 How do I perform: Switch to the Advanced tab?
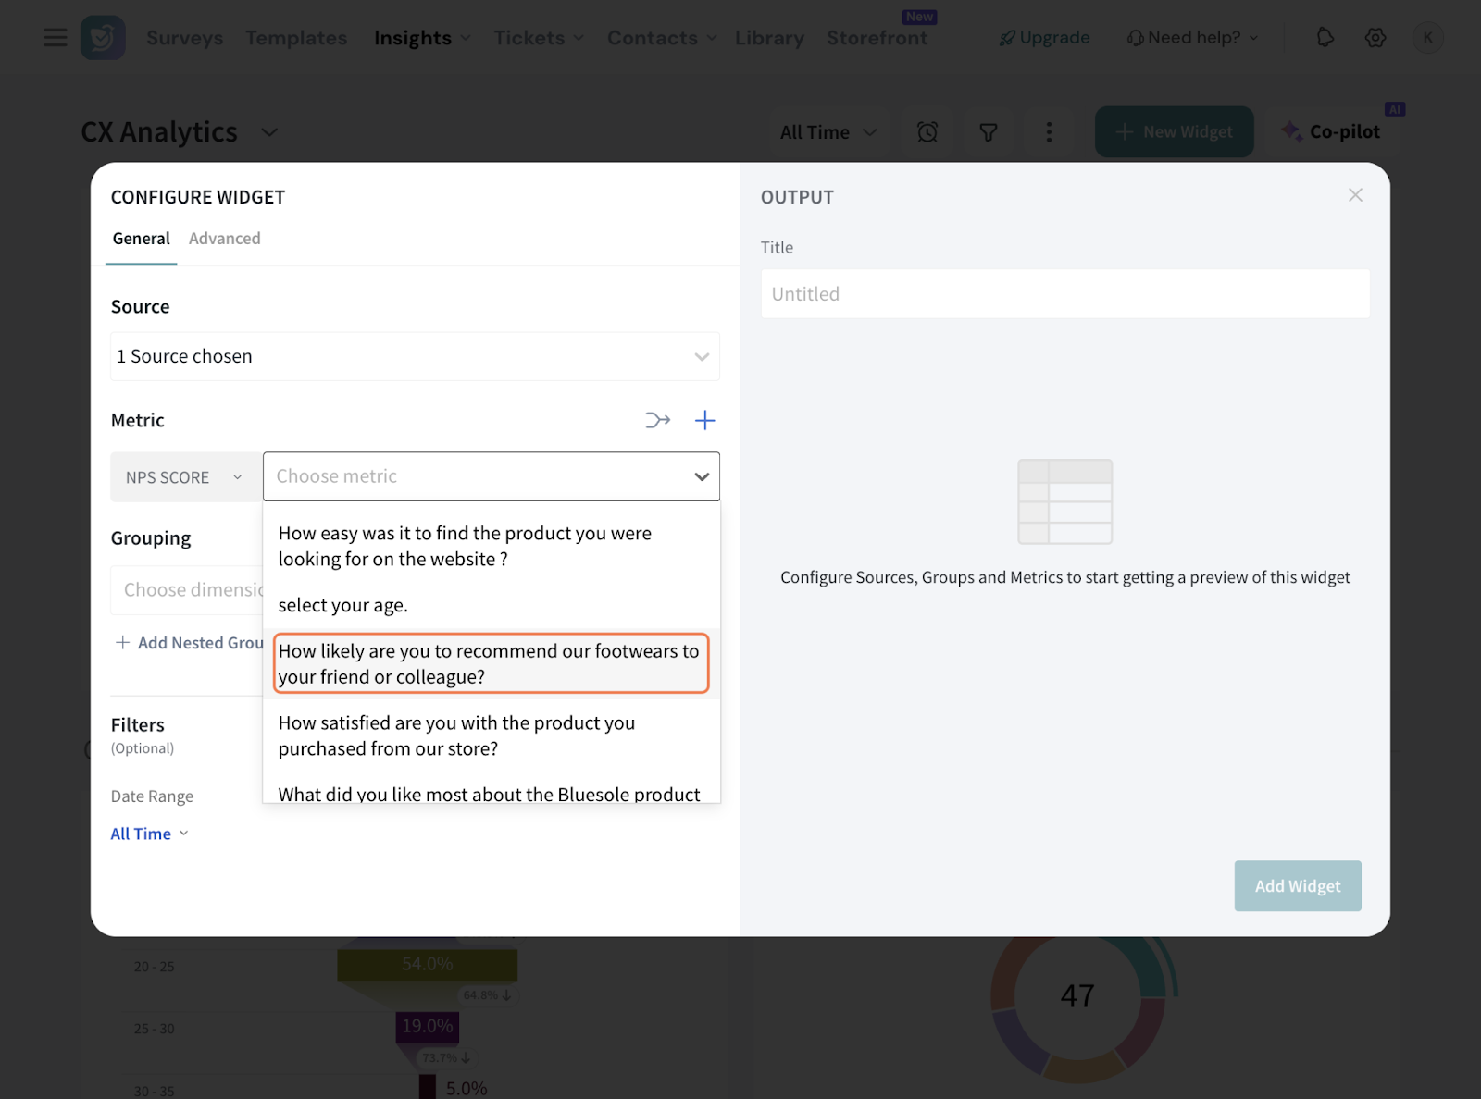[225, 239]
